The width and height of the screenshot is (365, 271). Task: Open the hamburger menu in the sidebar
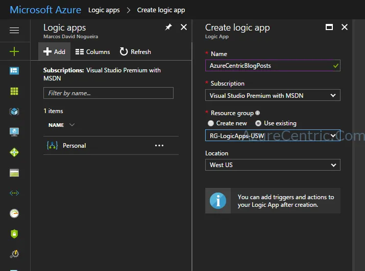pos(14,30)
